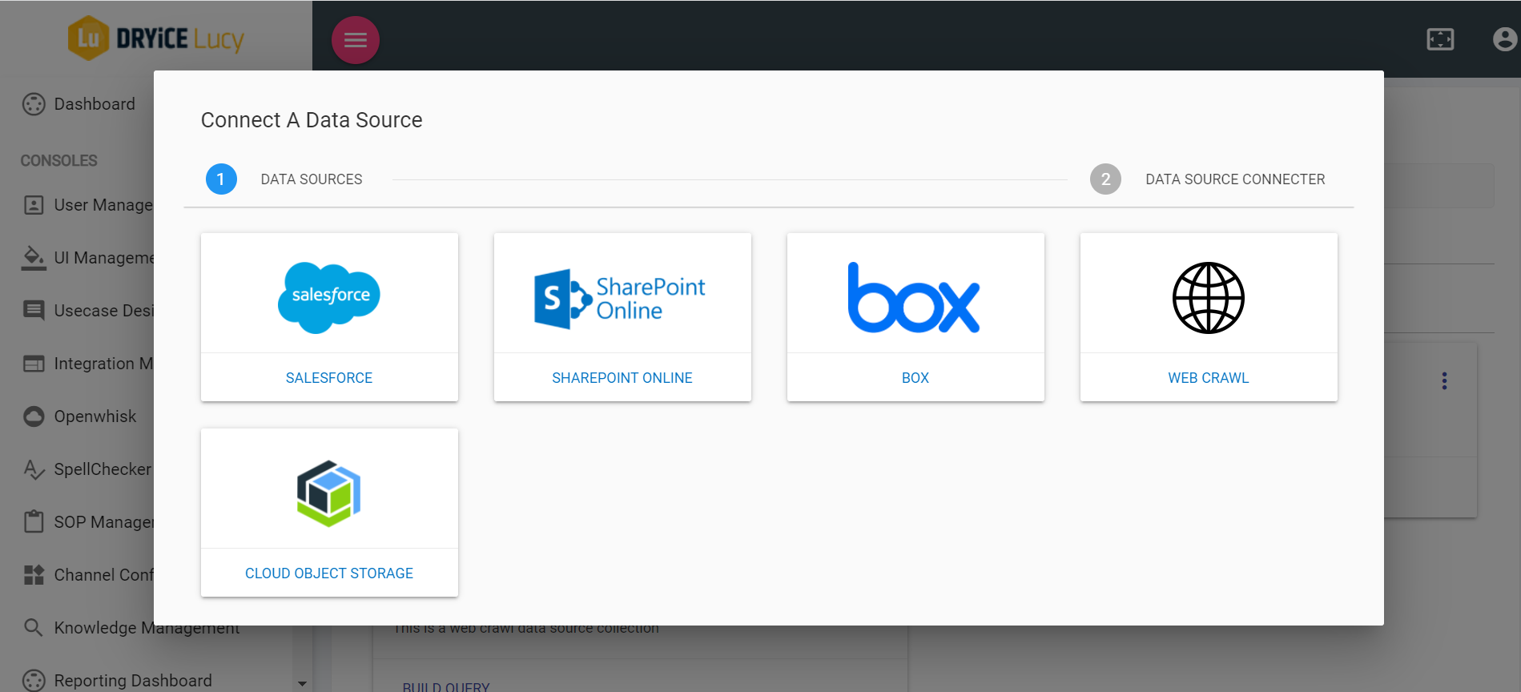Click the UI Management paint icon
The height and width of the screenshot is (692, 1521).
pos(34,258)
